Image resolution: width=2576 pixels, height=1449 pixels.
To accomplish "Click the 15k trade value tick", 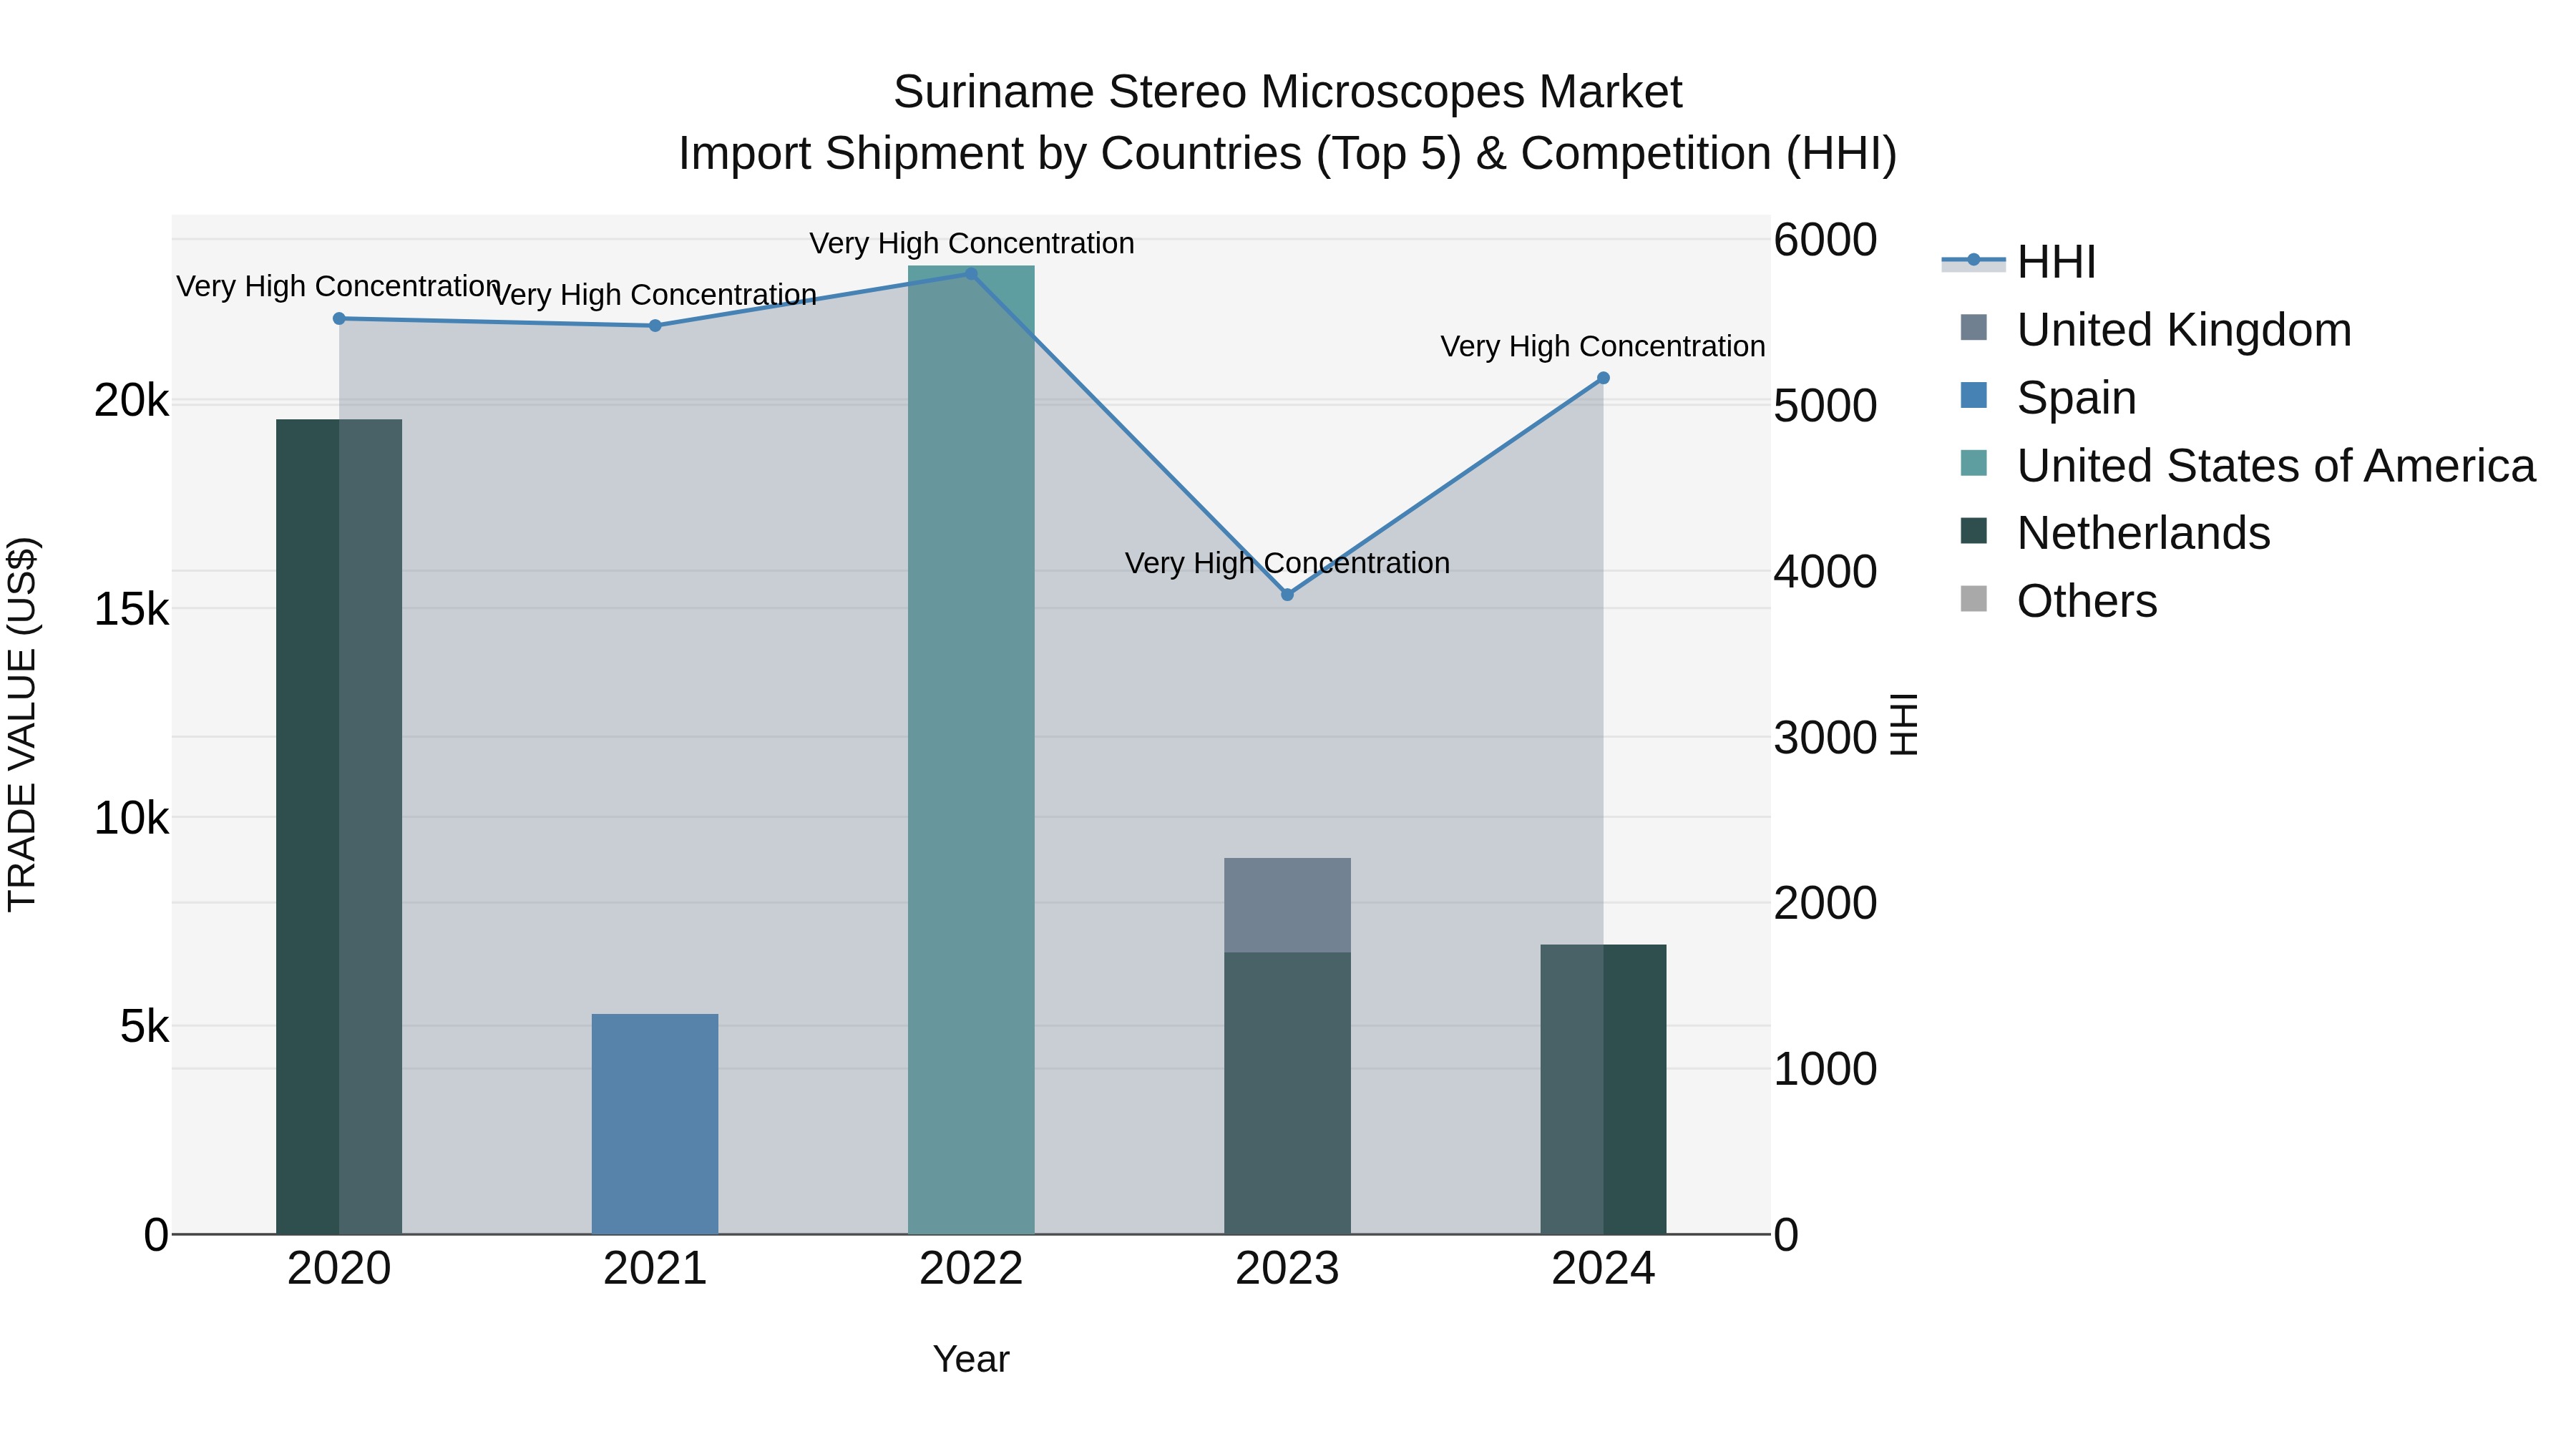I will (x=131, y=609).
